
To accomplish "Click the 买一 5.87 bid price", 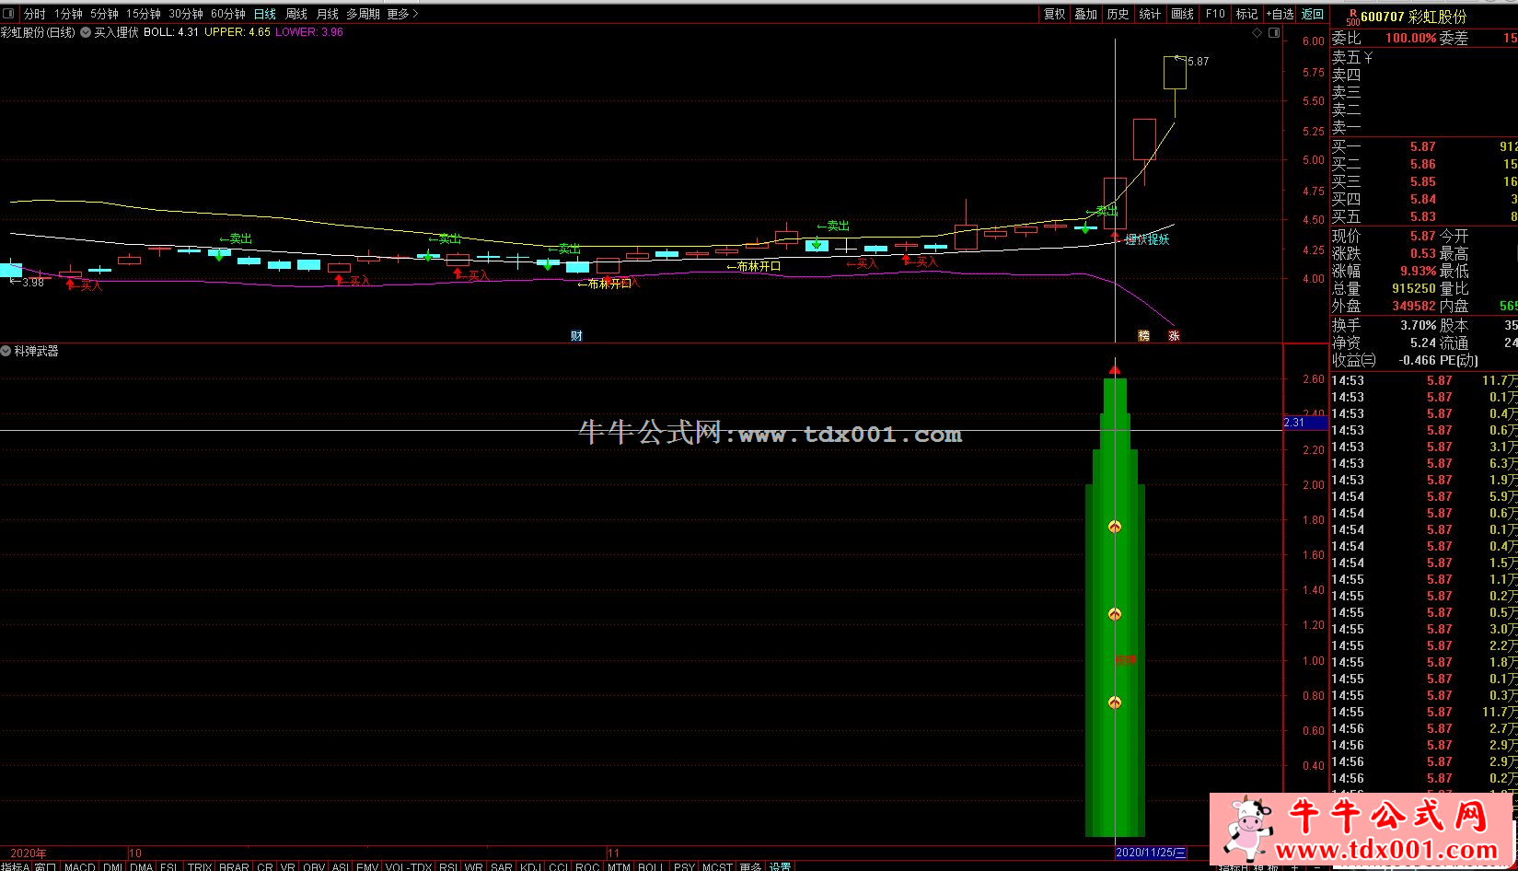I will click(x=1422, y=146).
